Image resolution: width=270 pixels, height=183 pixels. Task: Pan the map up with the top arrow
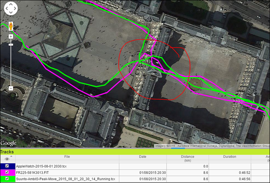pos(11,4)
